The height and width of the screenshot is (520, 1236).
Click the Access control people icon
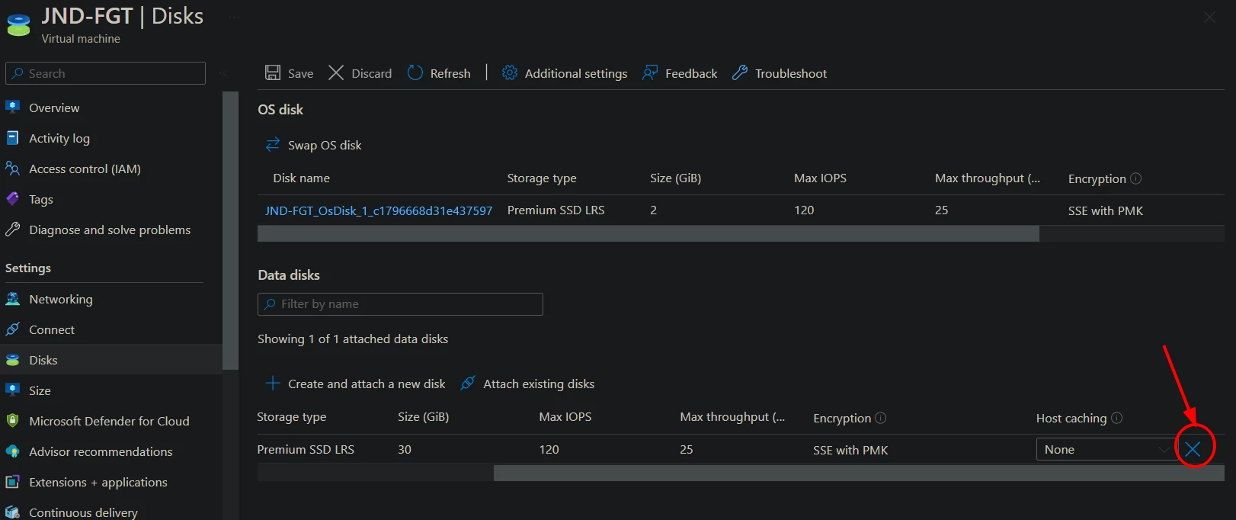(x=13, y=168)
